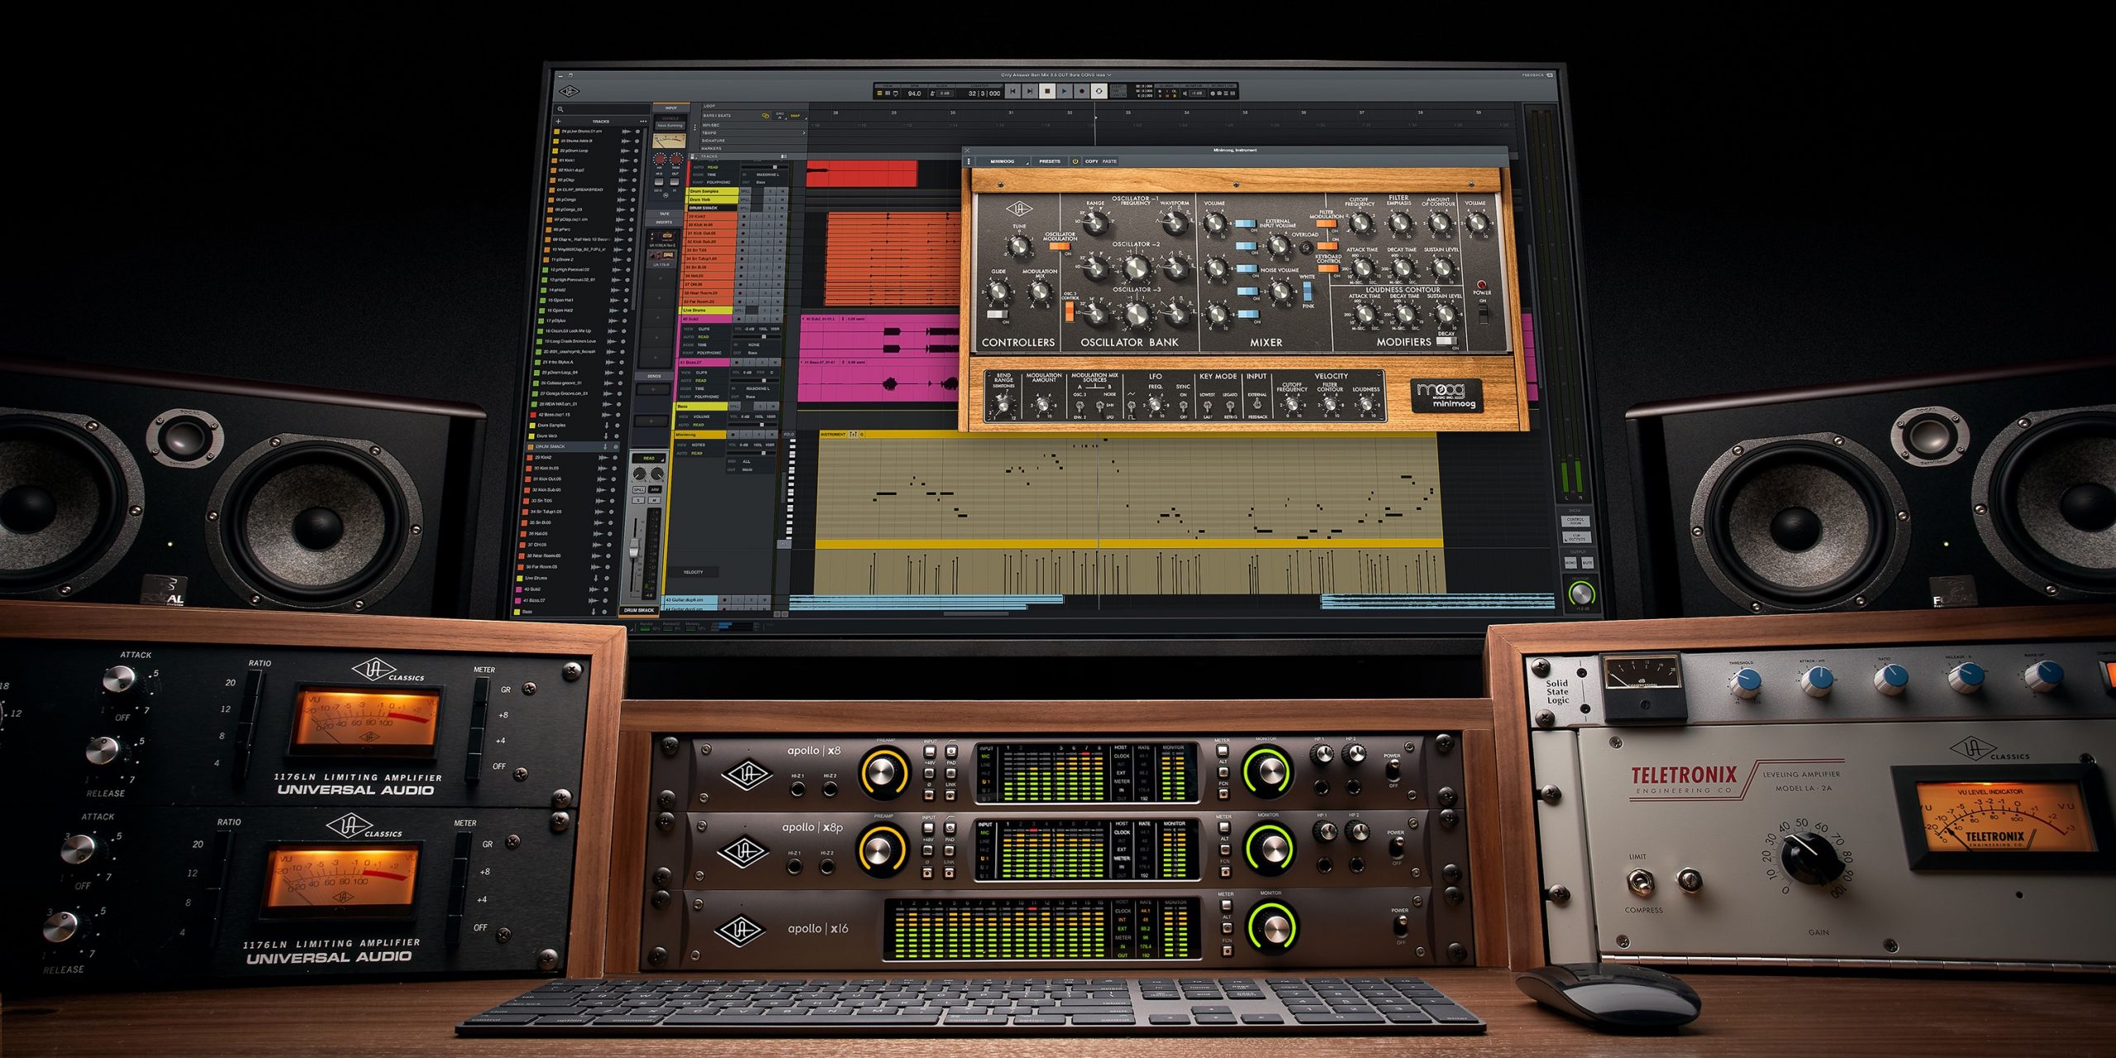This screenshot has width=2116, height=1058.
Task: Click the piano roll tool icon beside INSTRUMENT label
Action: coord(853,434)
